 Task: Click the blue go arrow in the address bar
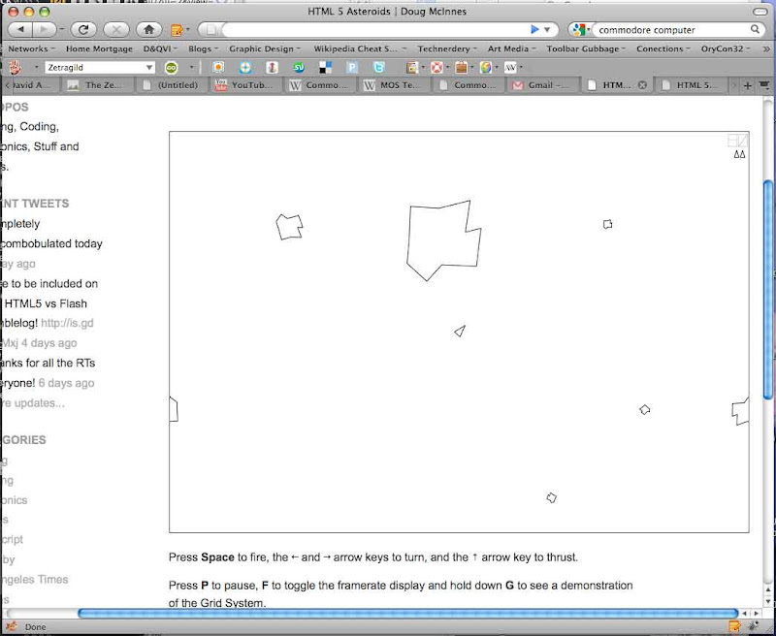point(534,30)
